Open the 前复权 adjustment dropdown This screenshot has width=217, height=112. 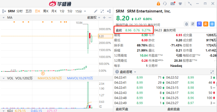point(93,18)
